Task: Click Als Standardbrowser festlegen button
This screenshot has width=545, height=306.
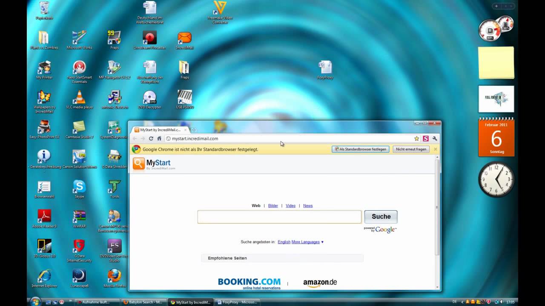Action: pyautogui.click(x=360, y=149)
